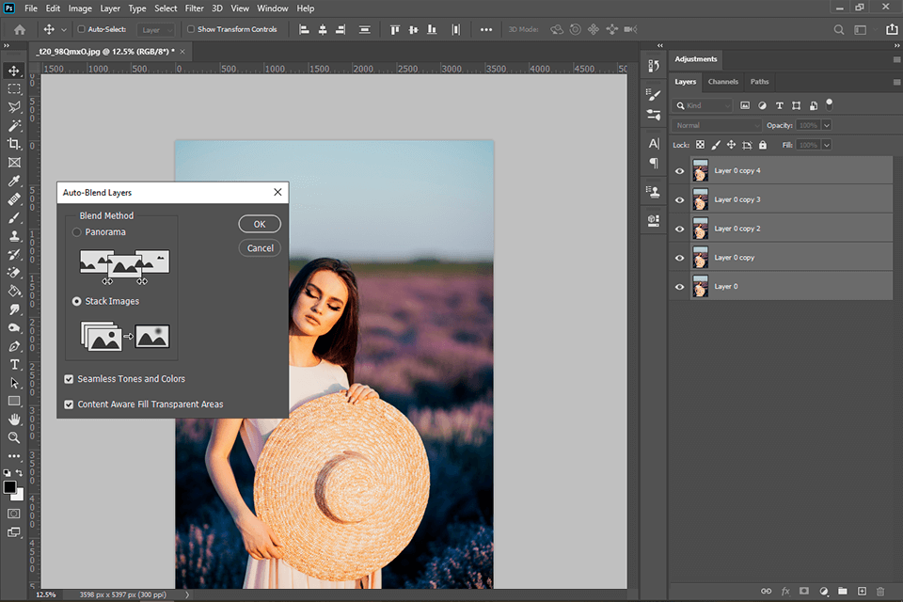Image resolution: width=903 pixels, height=602 pixels.
Task: Select the Crop tool
Action: (14, 144)
